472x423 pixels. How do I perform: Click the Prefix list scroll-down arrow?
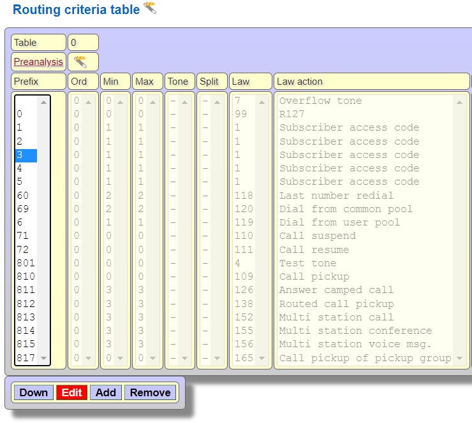(x=43, y=358)
